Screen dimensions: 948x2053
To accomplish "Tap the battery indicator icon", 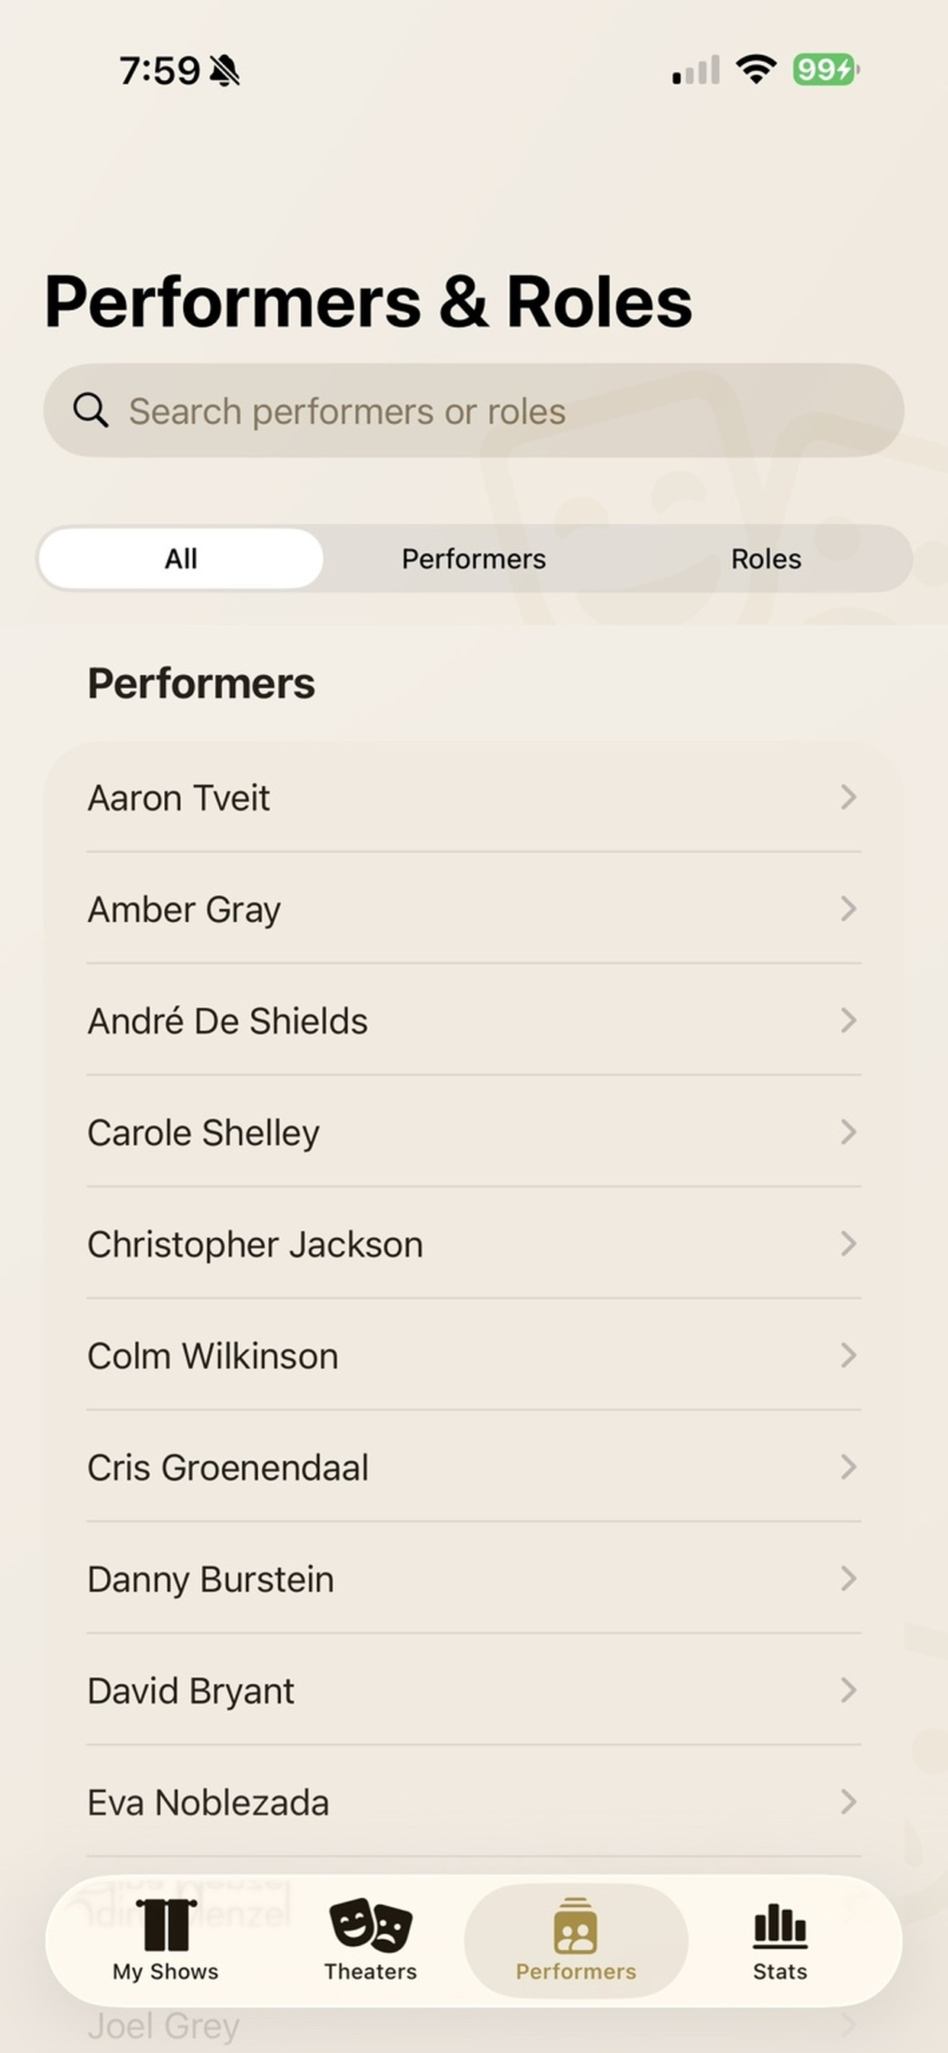I will pos(825,70).
